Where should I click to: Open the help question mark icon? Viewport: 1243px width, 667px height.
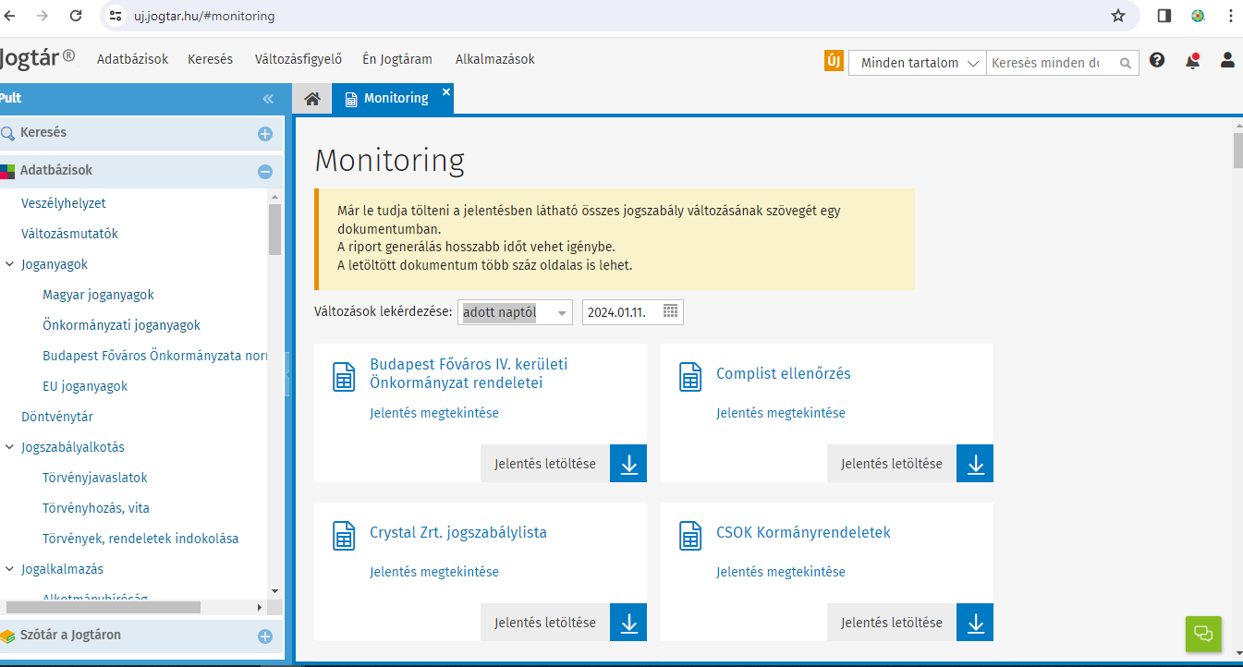point(1157,61)
